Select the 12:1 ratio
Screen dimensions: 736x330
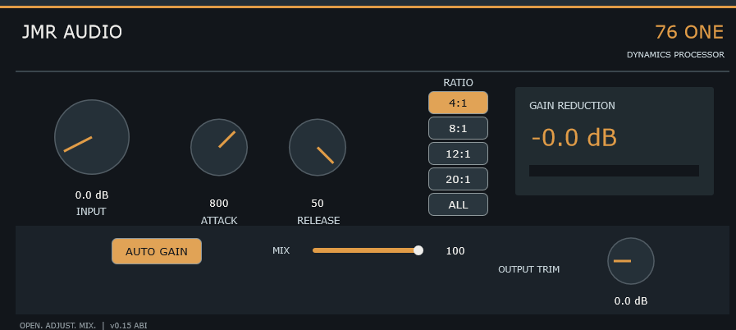click(x=458, y=154)
